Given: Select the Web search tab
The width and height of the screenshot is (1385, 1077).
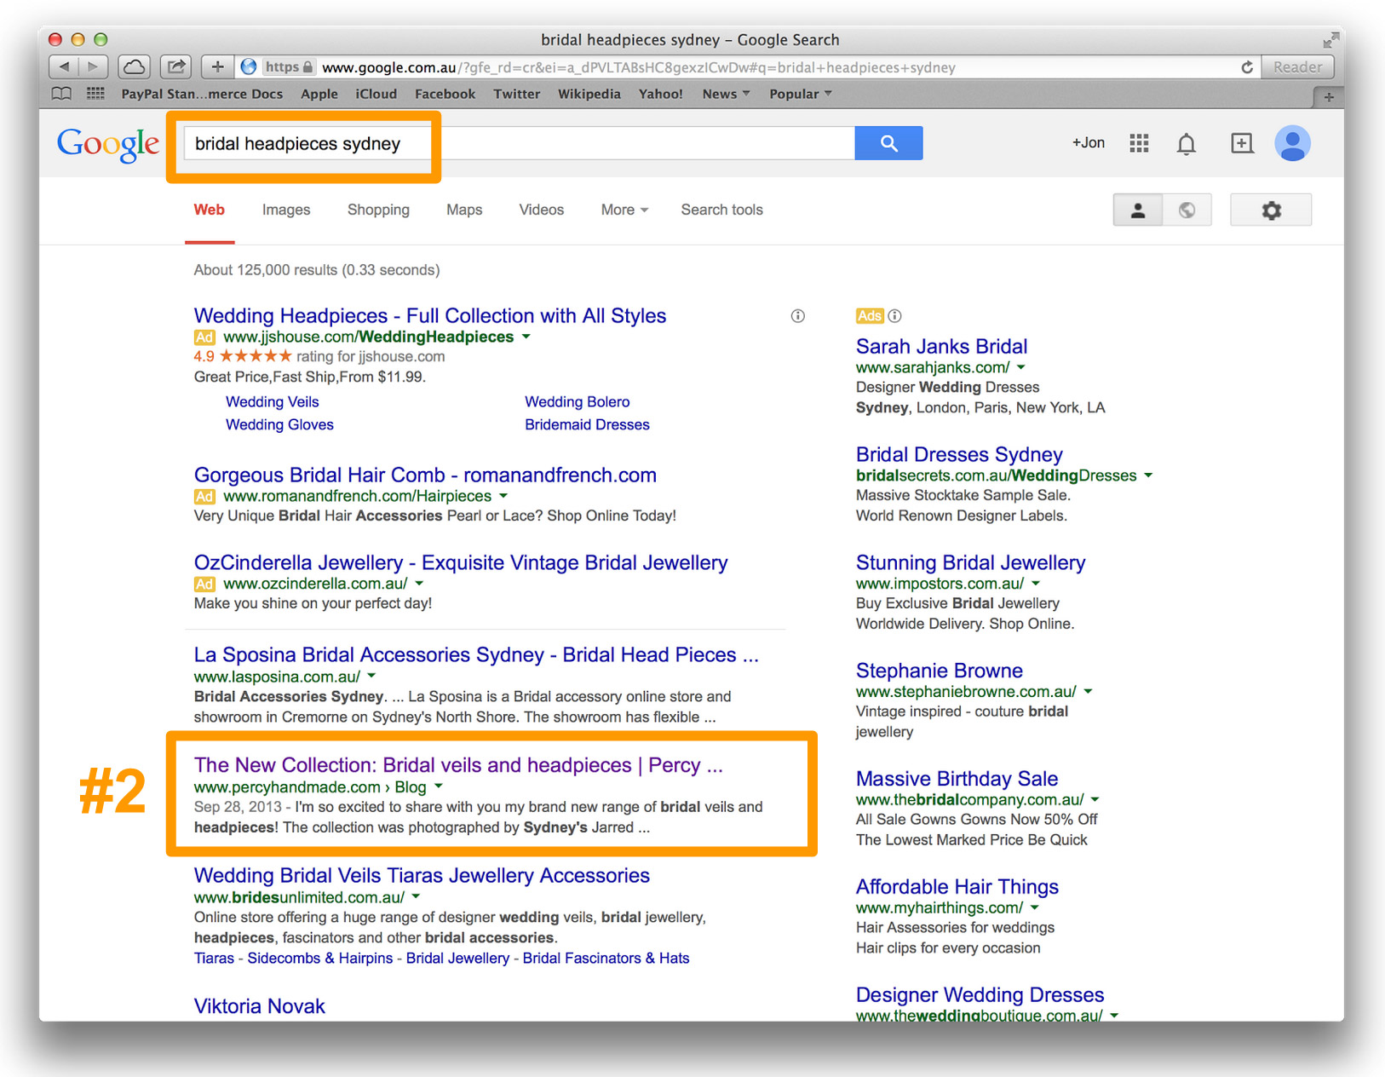Looking at the screenshot, I should pyautogui.click(x=209, y=210).
